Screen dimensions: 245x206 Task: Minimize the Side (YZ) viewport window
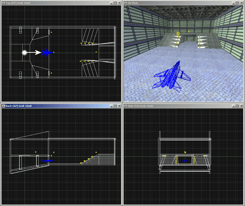[232, 106]
